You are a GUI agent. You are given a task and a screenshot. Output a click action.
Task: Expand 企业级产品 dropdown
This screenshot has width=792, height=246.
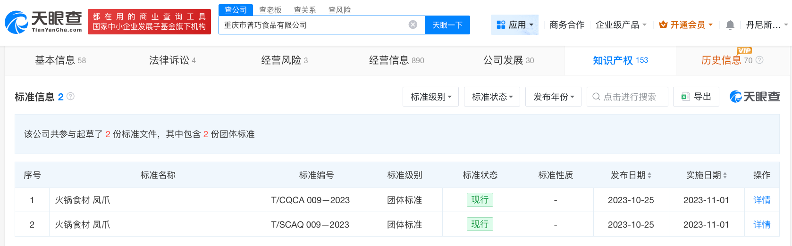tap(621, 25)
